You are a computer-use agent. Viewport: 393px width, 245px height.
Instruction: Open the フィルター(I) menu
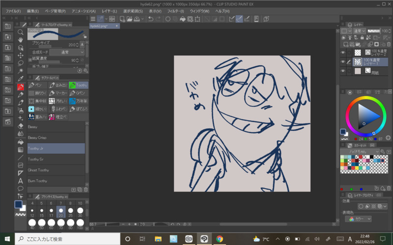175,11
